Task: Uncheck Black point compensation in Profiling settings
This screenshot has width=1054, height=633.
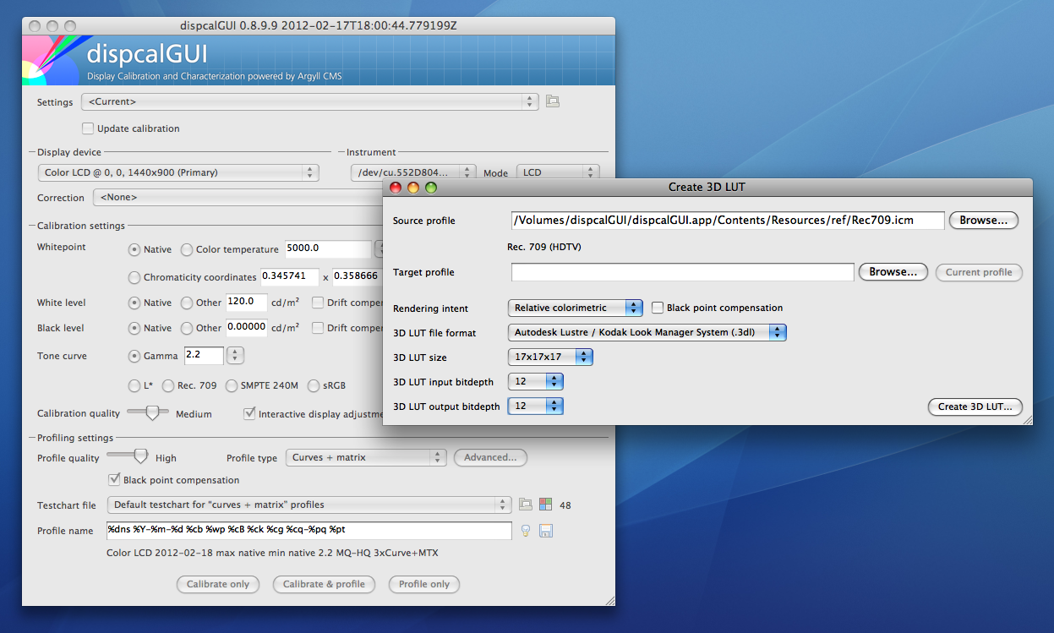Action: tap(114, 480)
